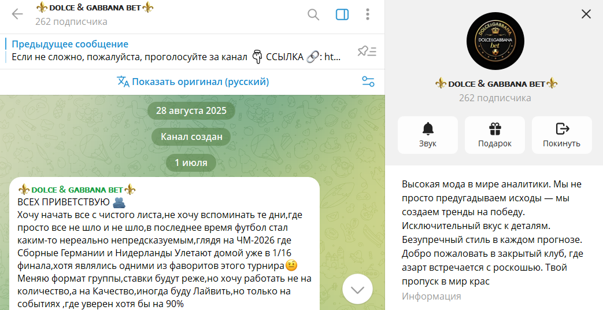The image size is (603, 310).
Task: Open the three-dot more options menu
Action: (368, 14)
